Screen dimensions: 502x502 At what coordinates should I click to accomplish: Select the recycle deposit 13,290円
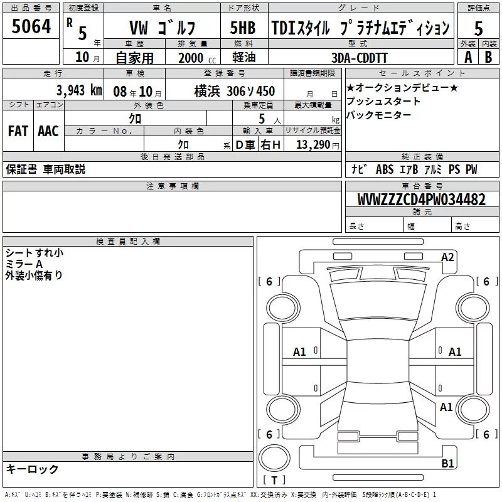[x=318, y=145]
